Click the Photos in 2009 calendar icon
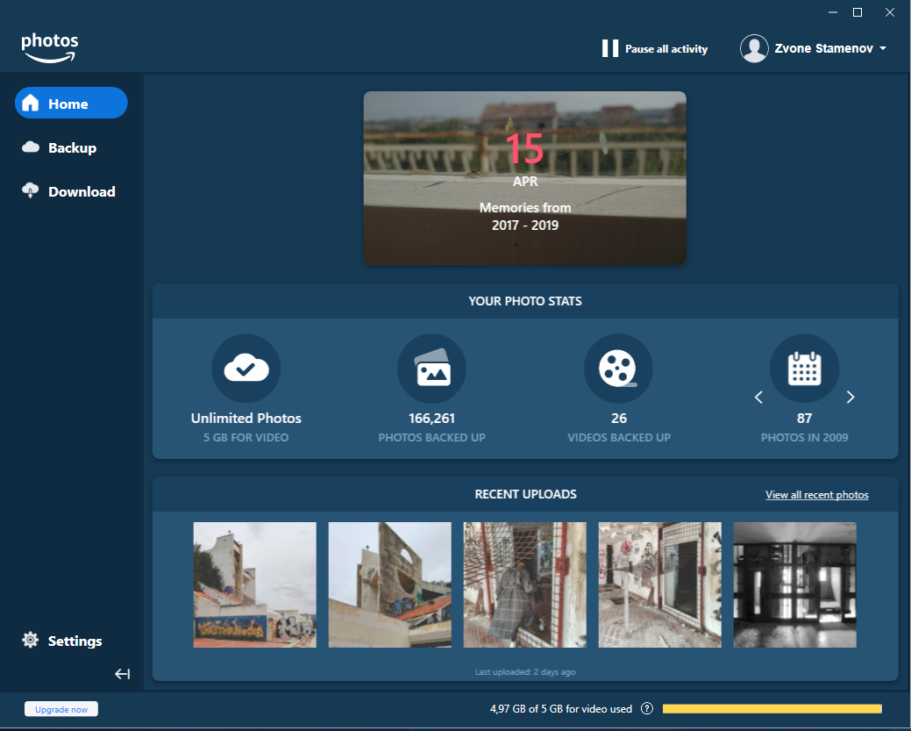 pyautogui.click(x=804, y=369)
